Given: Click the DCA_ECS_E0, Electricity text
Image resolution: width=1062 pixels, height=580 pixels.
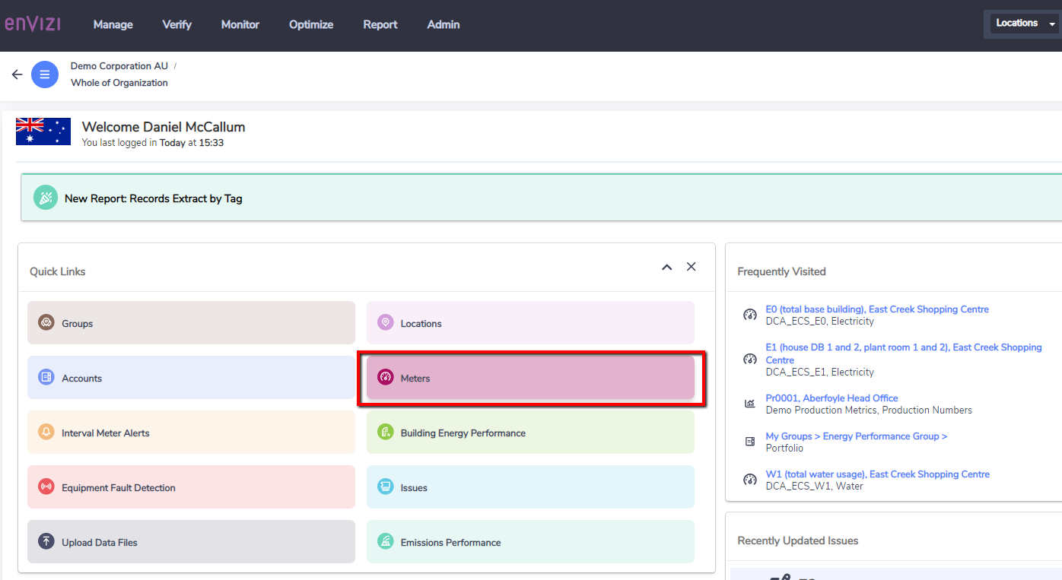Looking at the screenshot, I should 819,321.
